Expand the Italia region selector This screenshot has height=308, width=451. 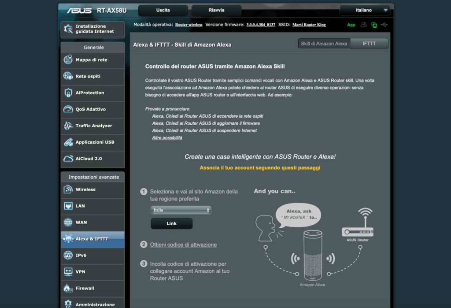[x=181, y=210]
